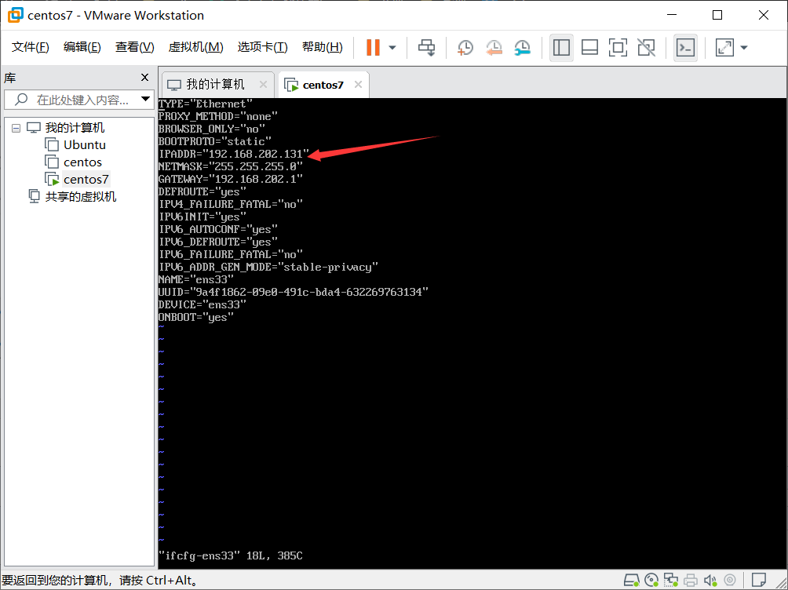Screen dimensions: 788x590
Task: Close the 我的计算机 tab
Action: (x=263, y=85)
